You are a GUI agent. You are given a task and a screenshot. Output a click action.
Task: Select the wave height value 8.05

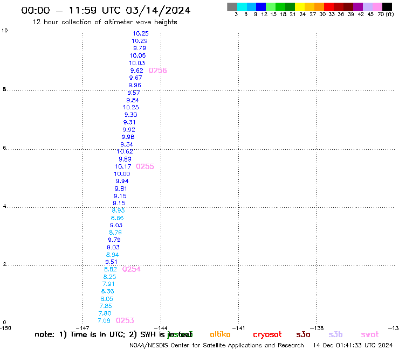point(107,299)
